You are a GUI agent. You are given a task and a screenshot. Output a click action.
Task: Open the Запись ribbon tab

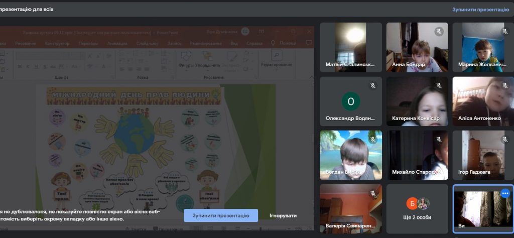point(174,43)
